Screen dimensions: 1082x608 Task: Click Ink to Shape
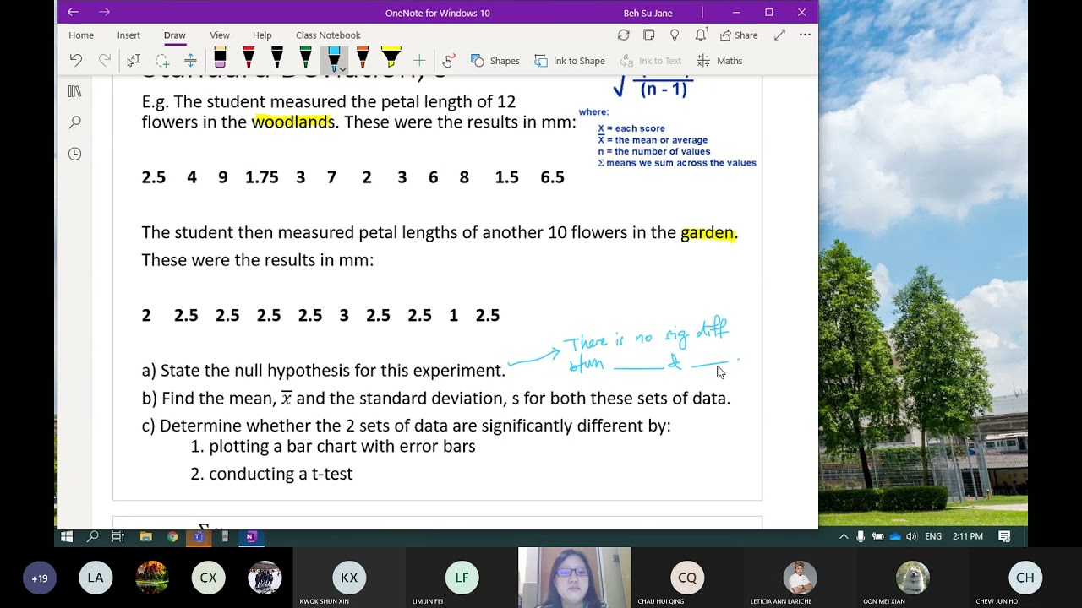click(569, 61)
